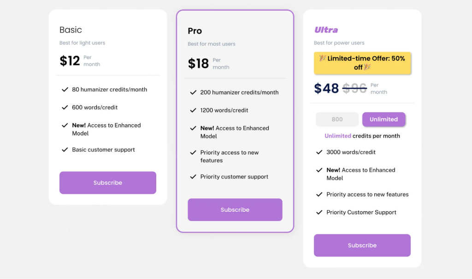The width and height of the screenshot is (472, 279).
Task: Click the Basic plan heading
Action: pyautogui.click(x=71, y=30)
